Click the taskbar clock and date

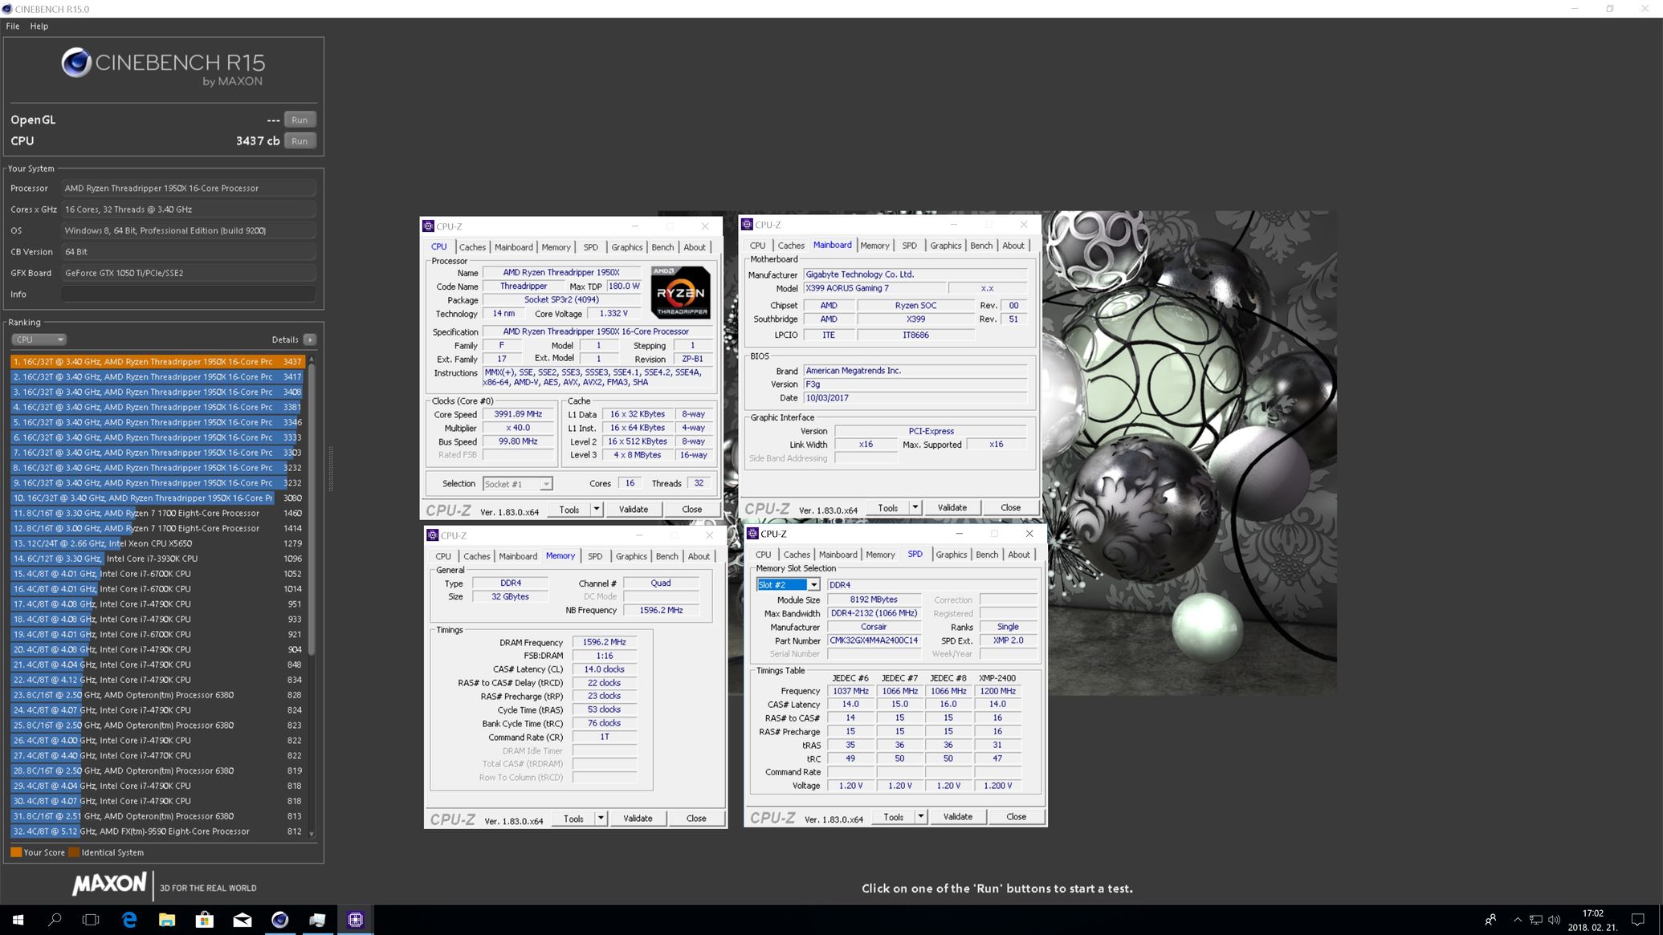[1592, 920]
